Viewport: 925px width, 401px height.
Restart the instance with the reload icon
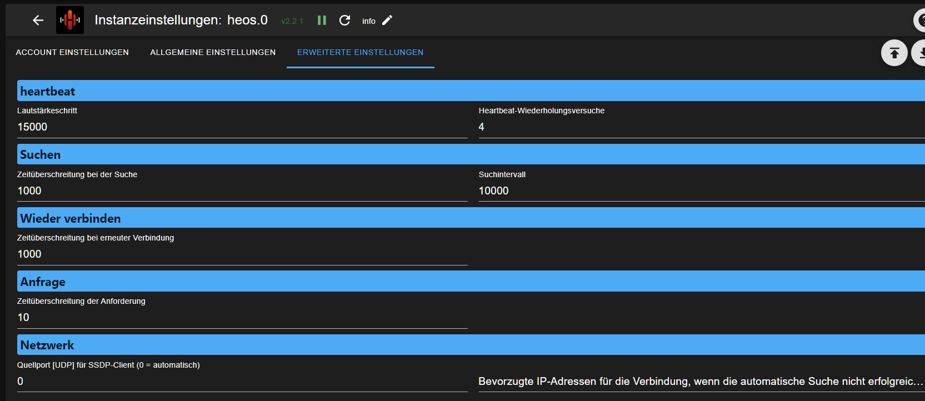344,21
